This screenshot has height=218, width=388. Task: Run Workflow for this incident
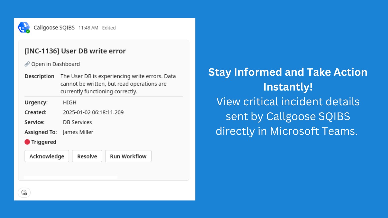128,156
